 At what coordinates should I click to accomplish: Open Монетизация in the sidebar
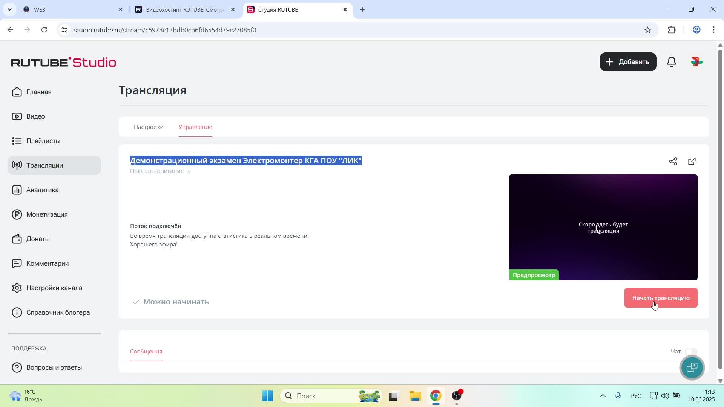(54, 214)
